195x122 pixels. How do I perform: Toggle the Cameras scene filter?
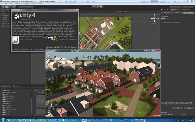pyautogui.click(x=170, y=19)
